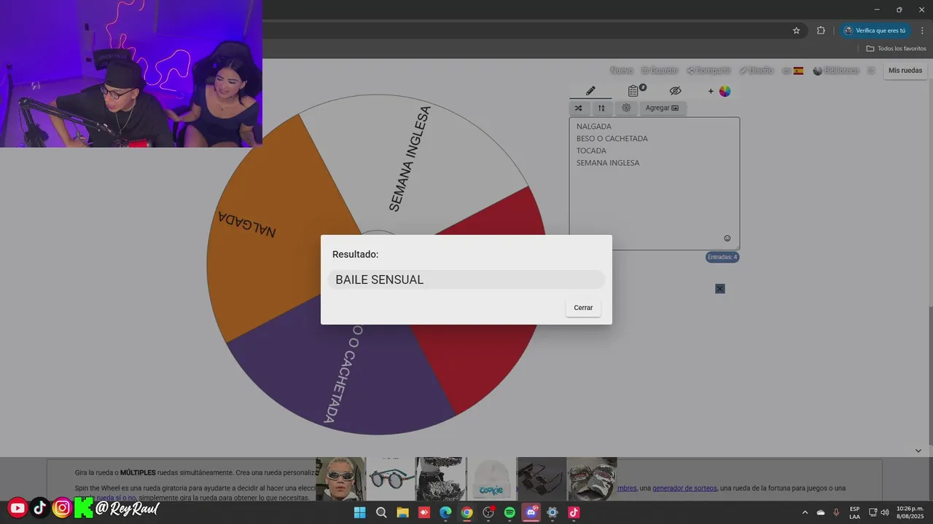This screenshot has width=933, height=524.
Task: Open the pencil entries tab
Action: (590, 91)
